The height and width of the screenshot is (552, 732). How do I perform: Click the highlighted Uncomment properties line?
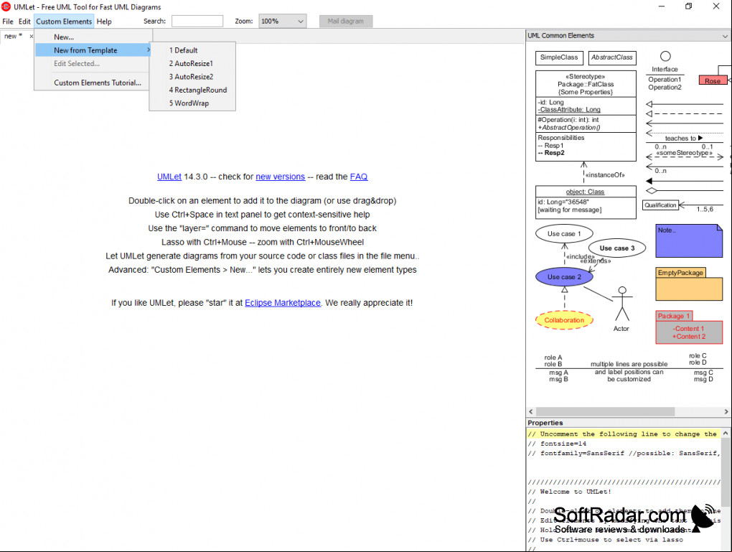coord(624,434)
